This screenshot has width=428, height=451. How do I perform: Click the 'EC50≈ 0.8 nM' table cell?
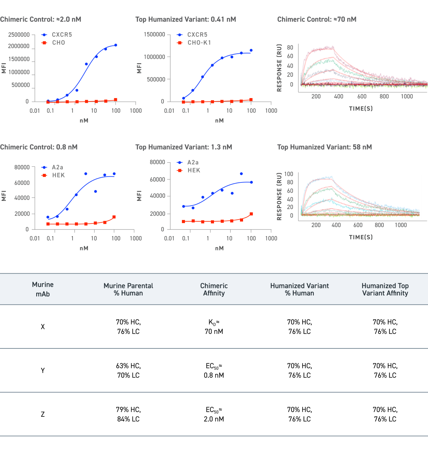(x=214, y=370)
